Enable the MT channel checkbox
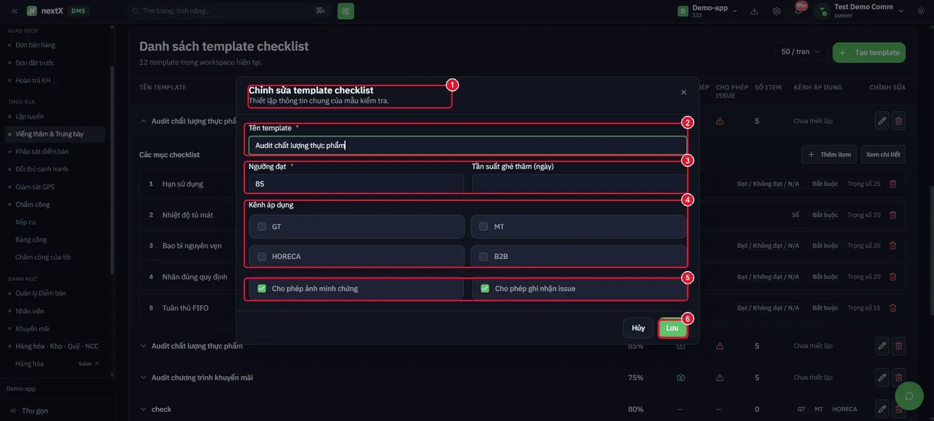 [484, 227]
